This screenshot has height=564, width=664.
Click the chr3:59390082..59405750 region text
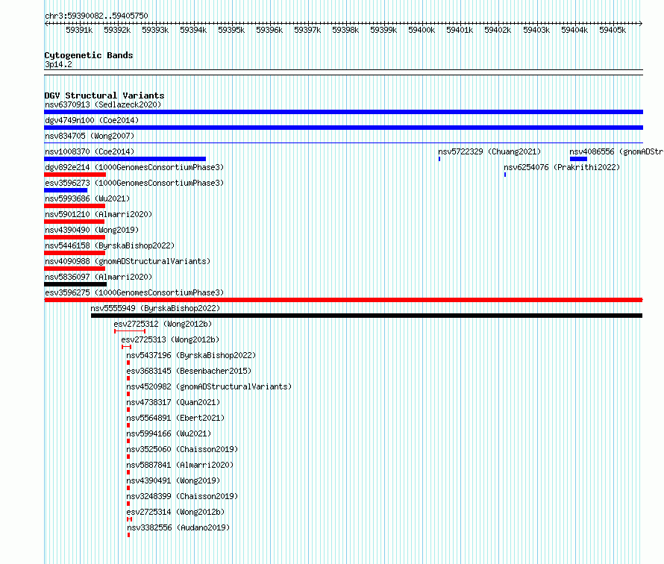(x=96, y=16)
